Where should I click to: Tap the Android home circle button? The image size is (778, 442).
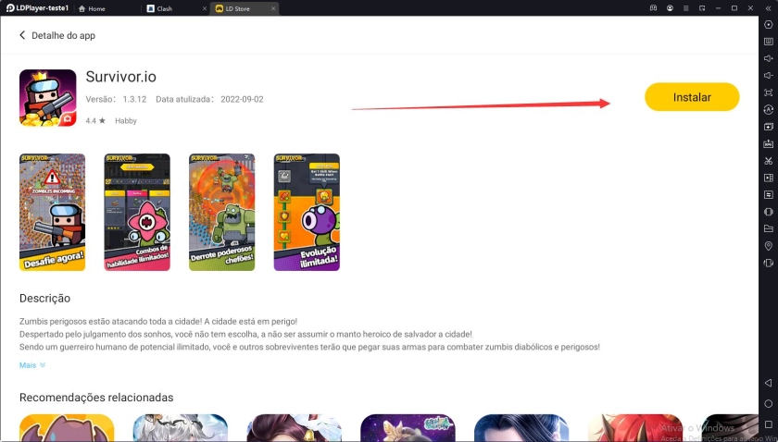[768, 403]
